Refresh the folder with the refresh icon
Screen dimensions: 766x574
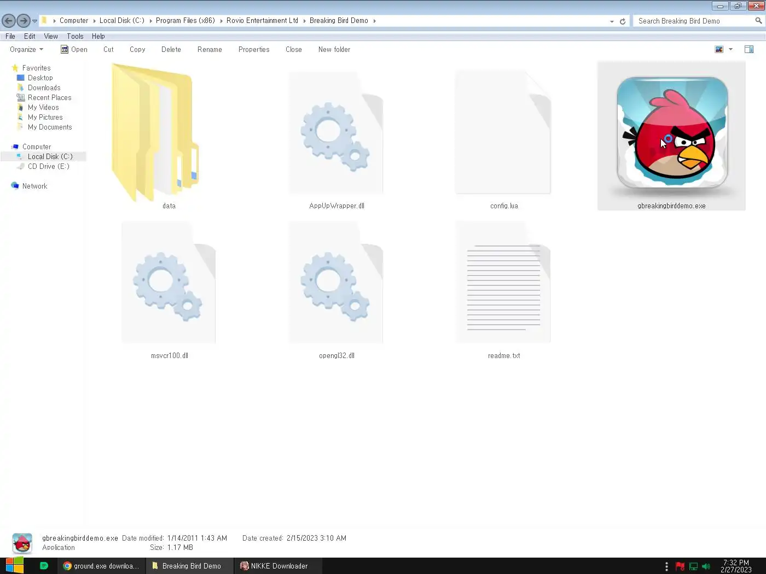click(622, 21)
